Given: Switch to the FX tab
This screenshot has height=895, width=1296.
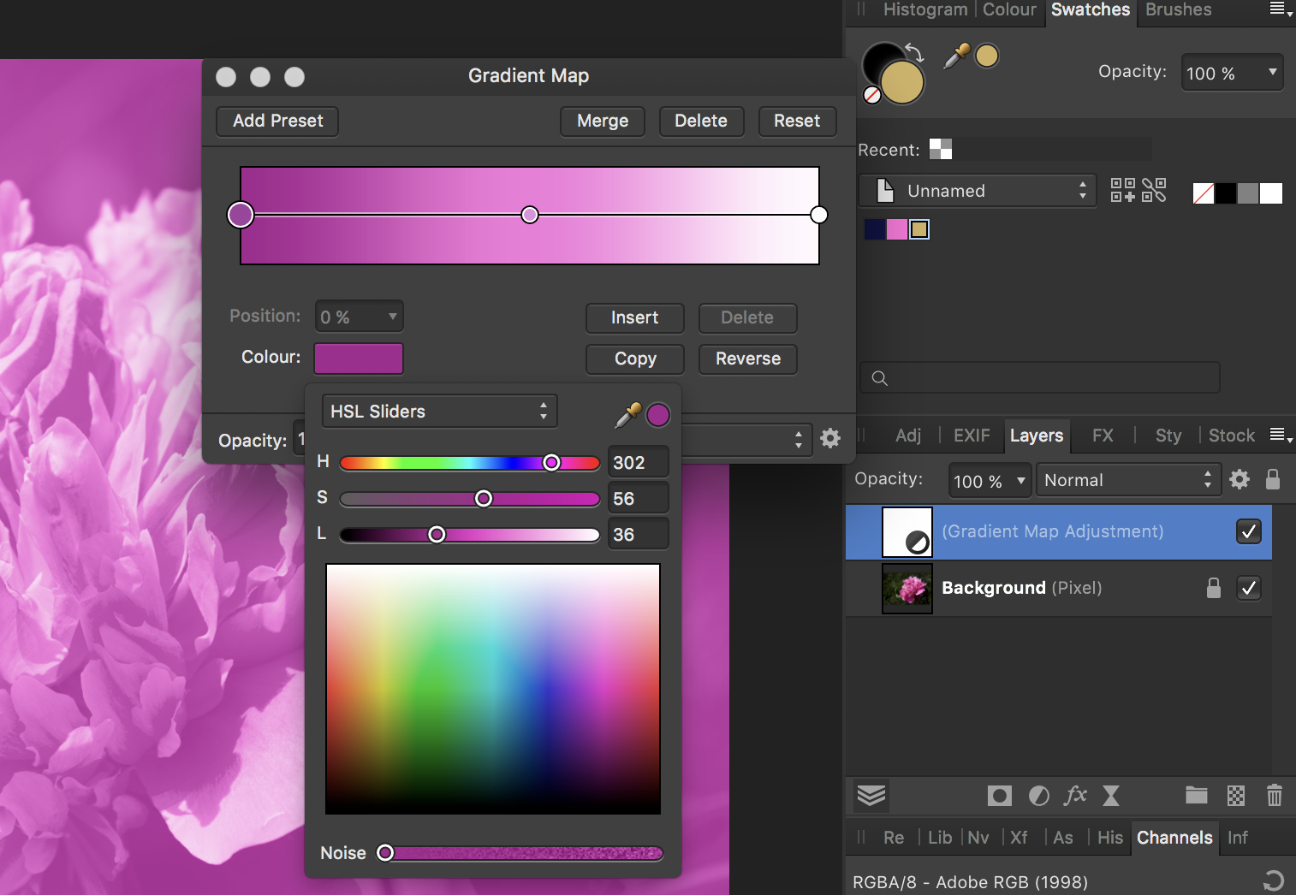Looking at the screenshot, I should click(x=1103, y=436).
